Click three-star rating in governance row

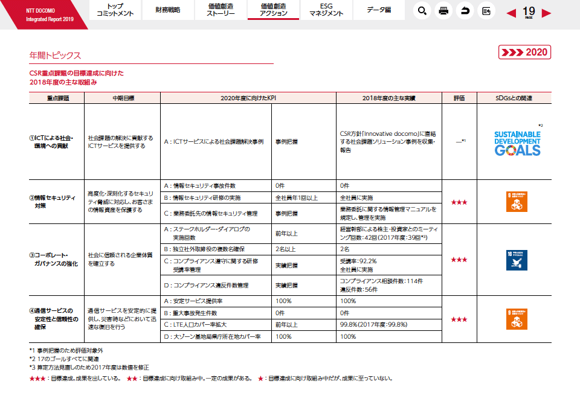coord(459,260)
